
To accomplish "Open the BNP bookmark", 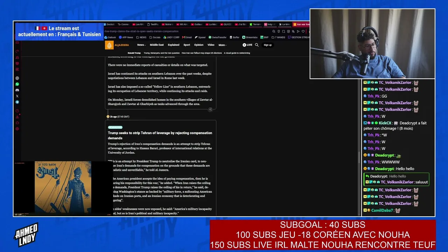I will (x=264, y=37).
